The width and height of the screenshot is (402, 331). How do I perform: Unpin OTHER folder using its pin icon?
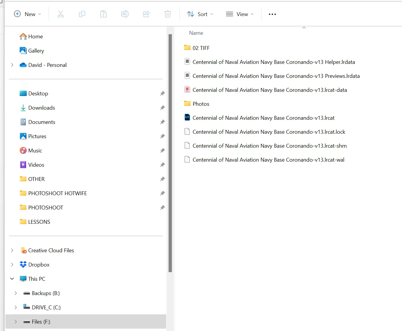click(162, 179)
